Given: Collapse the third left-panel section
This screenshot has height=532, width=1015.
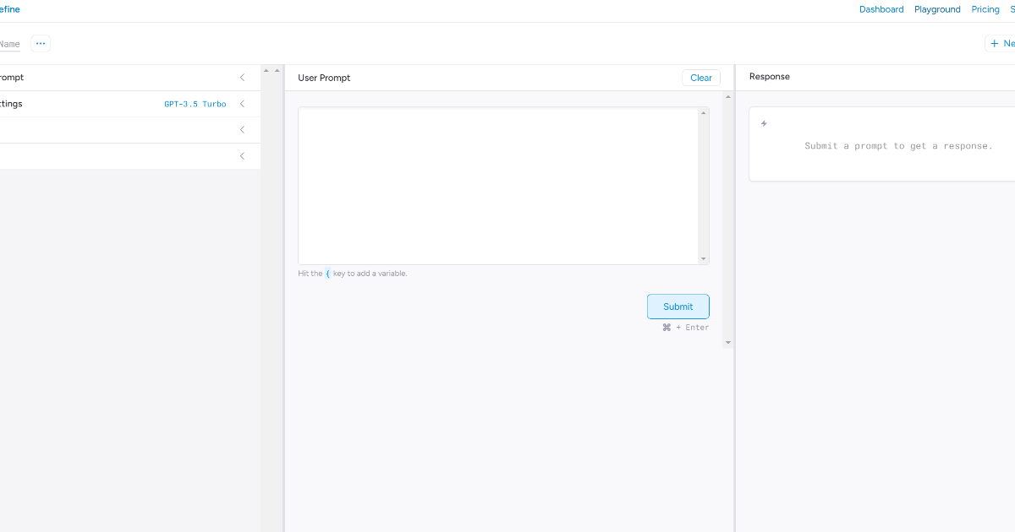Looking at the screenshot, I should point(242,129).
